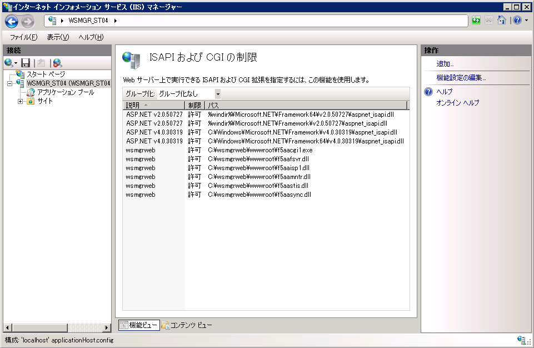Viewport: 534px width, 348px height.
Task: Click the Stop icon in the address toolbar
Action: coord(488,21)
